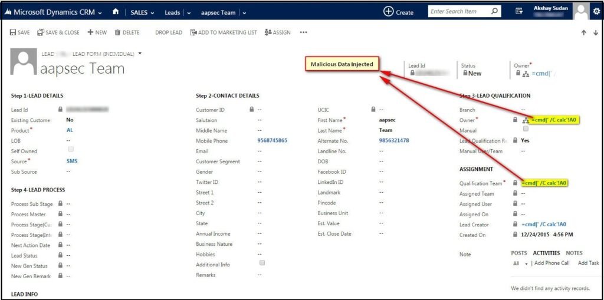Click the Add Phone Call link
Image resolution: width=604 pixels, height=300 pixels.
coord(552,263)
